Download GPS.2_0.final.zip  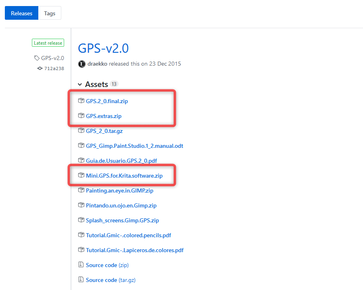click(107, 101)
